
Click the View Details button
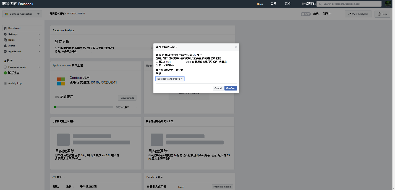127,98
